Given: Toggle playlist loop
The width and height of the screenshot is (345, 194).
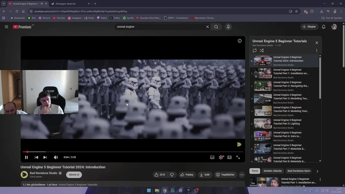Looking at the screenshot, I should coord(255,50).
